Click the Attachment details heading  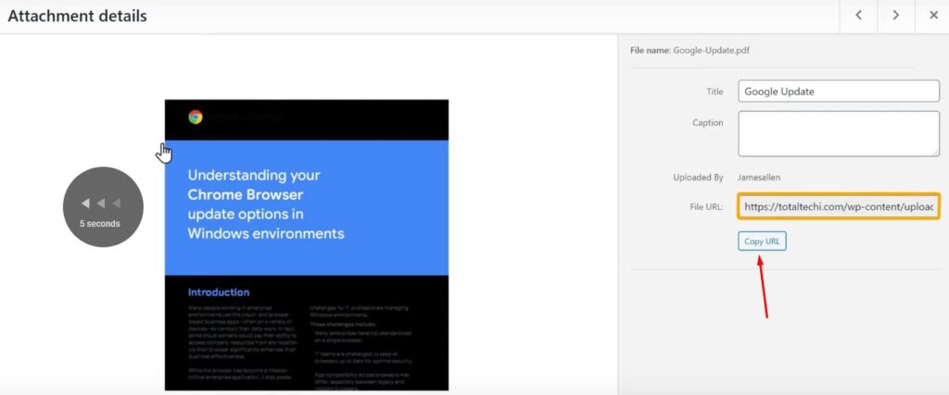coord(77,16)
